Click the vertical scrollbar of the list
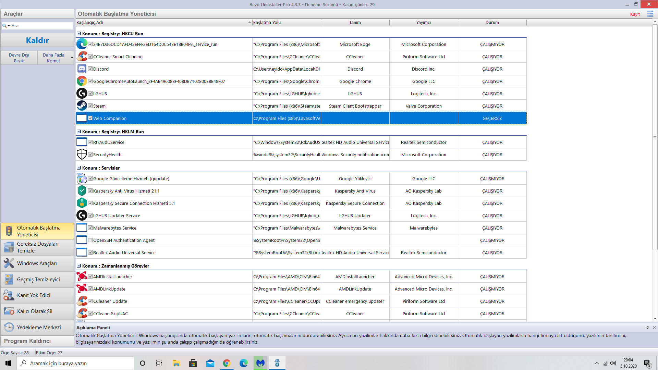 [655, 137]
